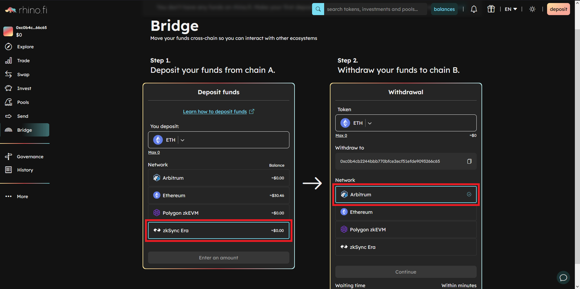Image resolution: width=580 pixels, height=289 pixels.
Task: Open the chat support bubble
Action: (563, 278)
